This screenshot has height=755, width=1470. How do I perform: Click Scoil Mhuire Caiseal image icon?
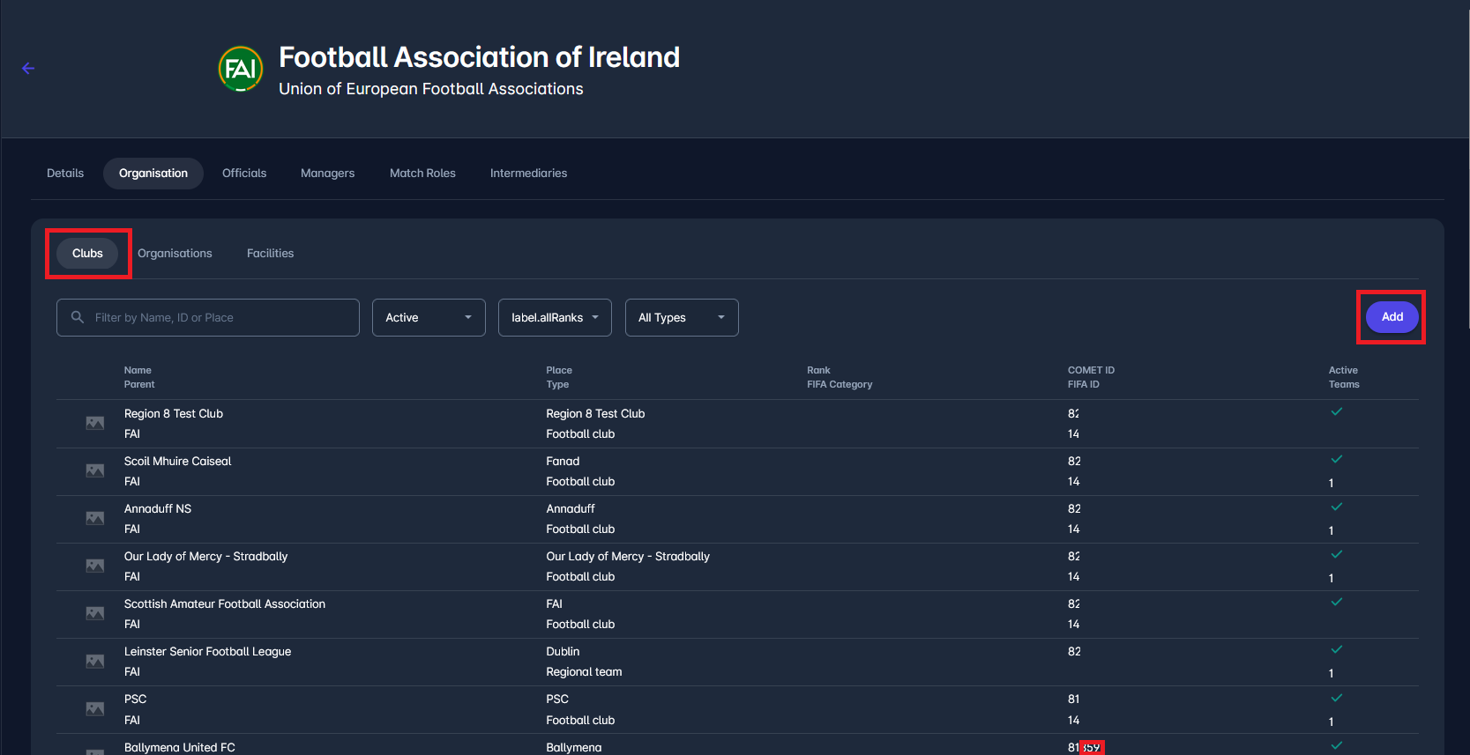(95, 470)
